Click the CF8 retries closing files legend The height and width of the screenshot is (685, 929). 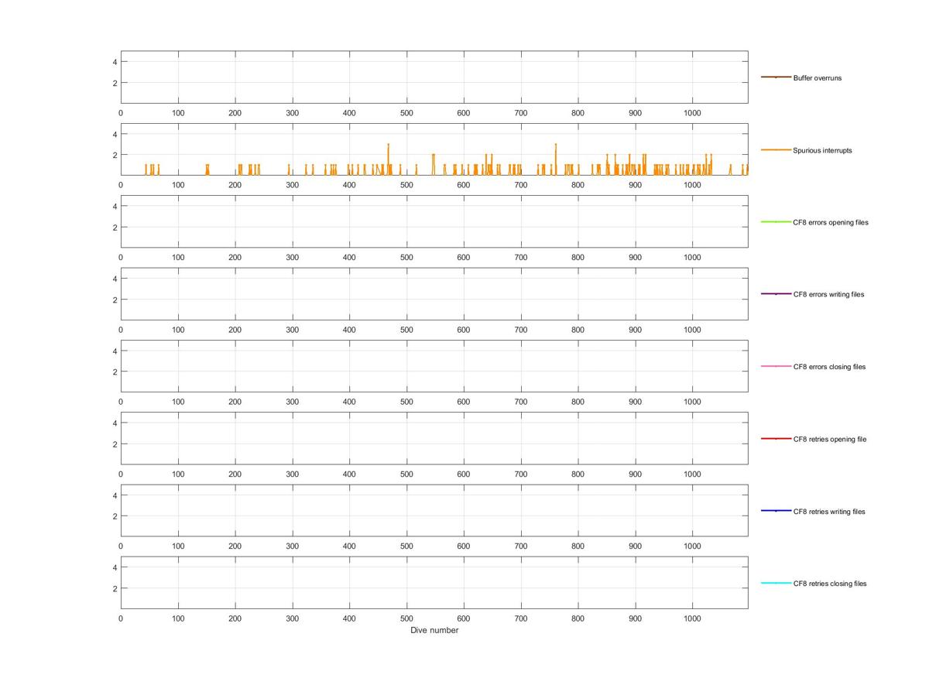(x=830, y=584)
